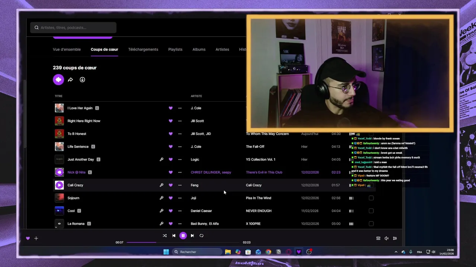The width and height of the screenshot is (476, 267).
Task: Open the Cali Crazy options menu
Action: (180, 185)
